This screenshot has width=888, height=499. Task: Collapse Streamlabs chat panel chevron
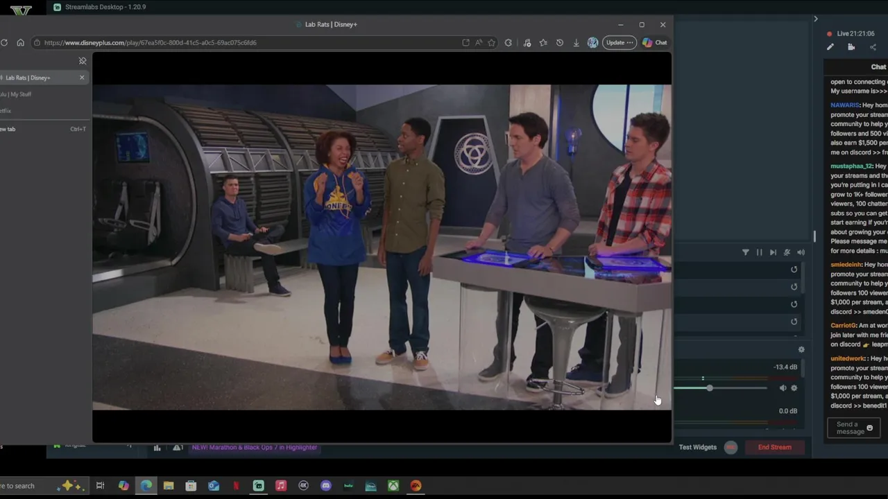coord(816,19)
